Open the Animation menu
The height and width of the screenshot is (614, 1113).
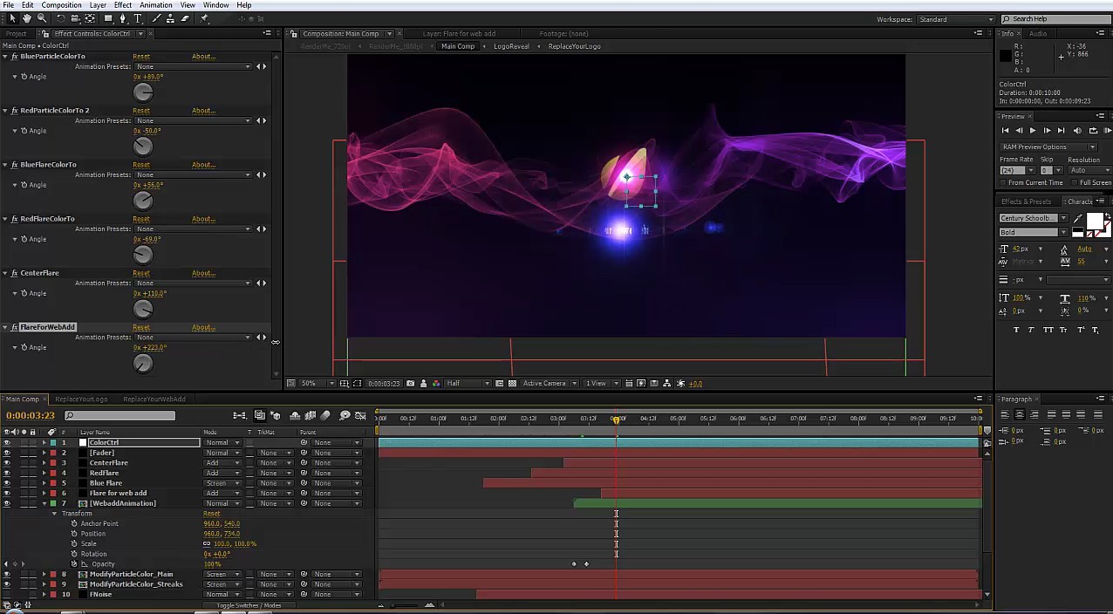(x=156, y=5)
